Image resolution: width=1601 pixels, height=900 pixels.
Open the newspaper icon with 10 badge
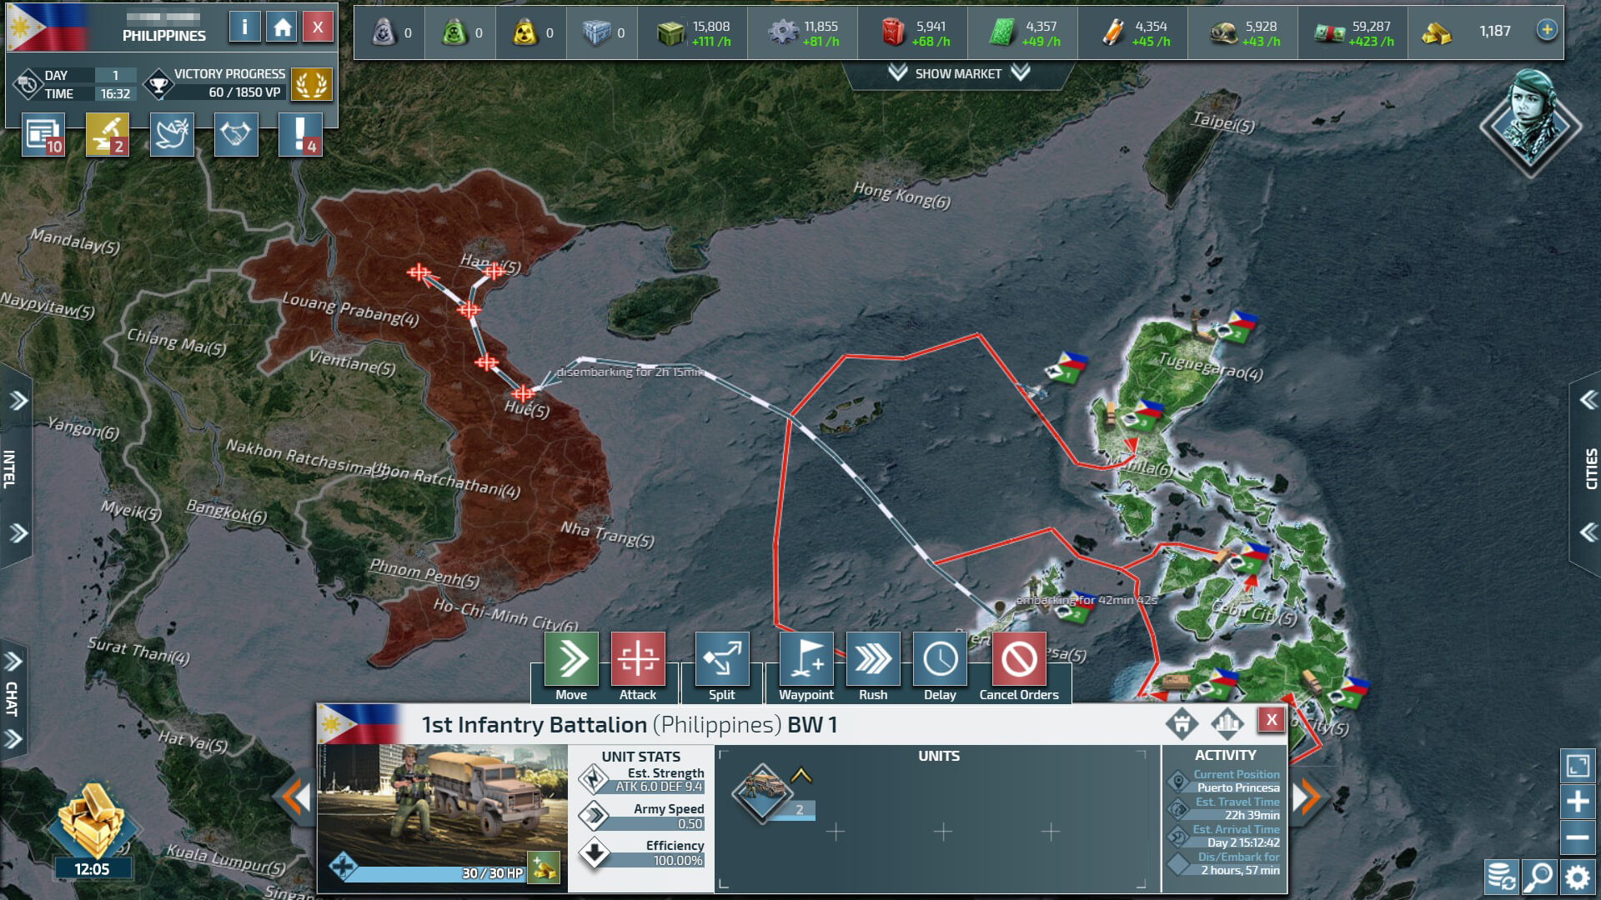43,135
